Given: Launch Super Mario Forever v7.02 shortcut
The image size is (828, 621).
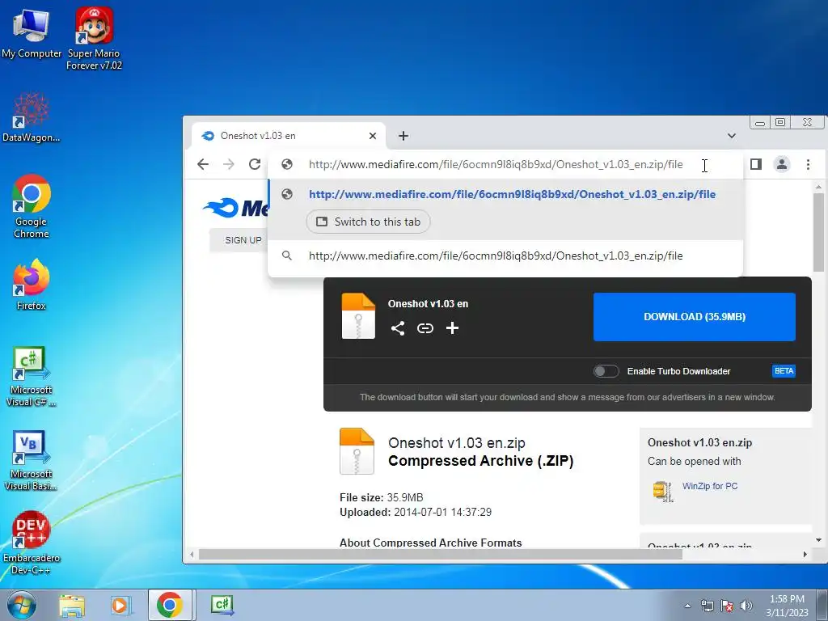Looking at the screenshot, I should point(94,39).
